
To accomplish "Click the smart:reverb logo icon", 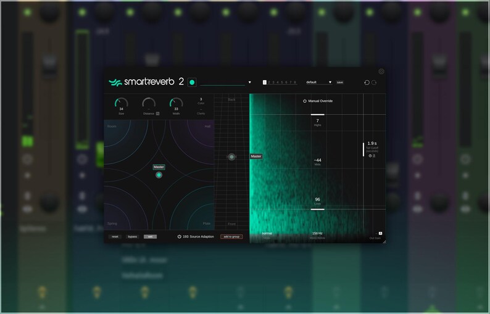I will 115,82.
